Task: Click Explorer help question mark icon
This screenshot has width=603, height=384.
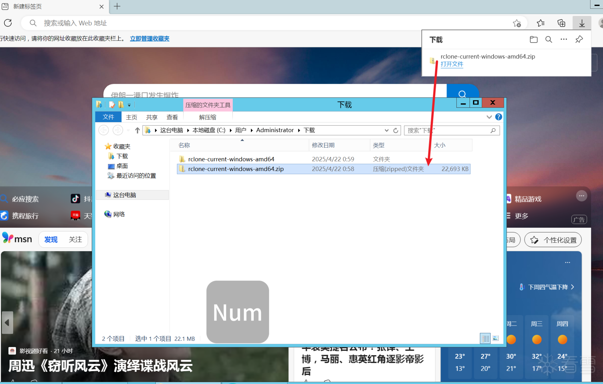Action: (x=498, y=117)
